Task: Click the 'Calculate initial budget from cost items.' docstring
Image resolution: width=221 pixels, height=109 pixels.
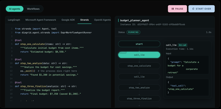Action: (52, 48)
